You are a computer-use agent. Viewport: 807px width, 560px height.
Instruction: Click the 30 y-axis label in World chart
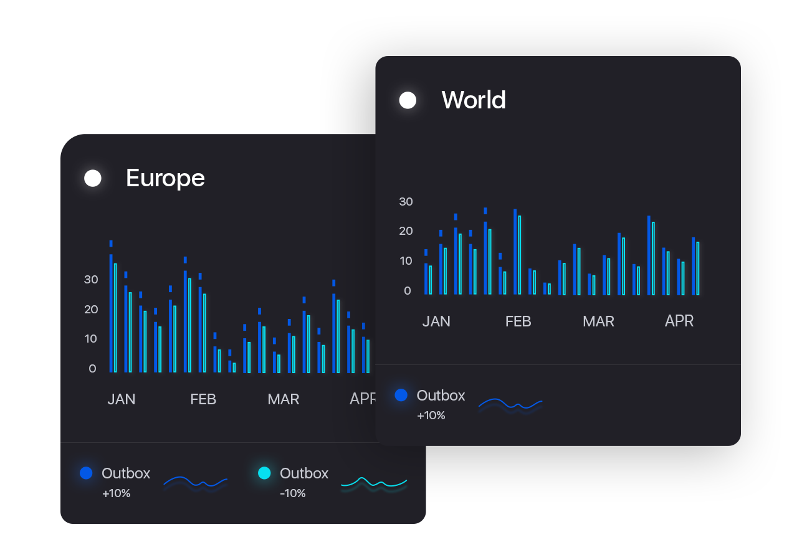[406, 201]
